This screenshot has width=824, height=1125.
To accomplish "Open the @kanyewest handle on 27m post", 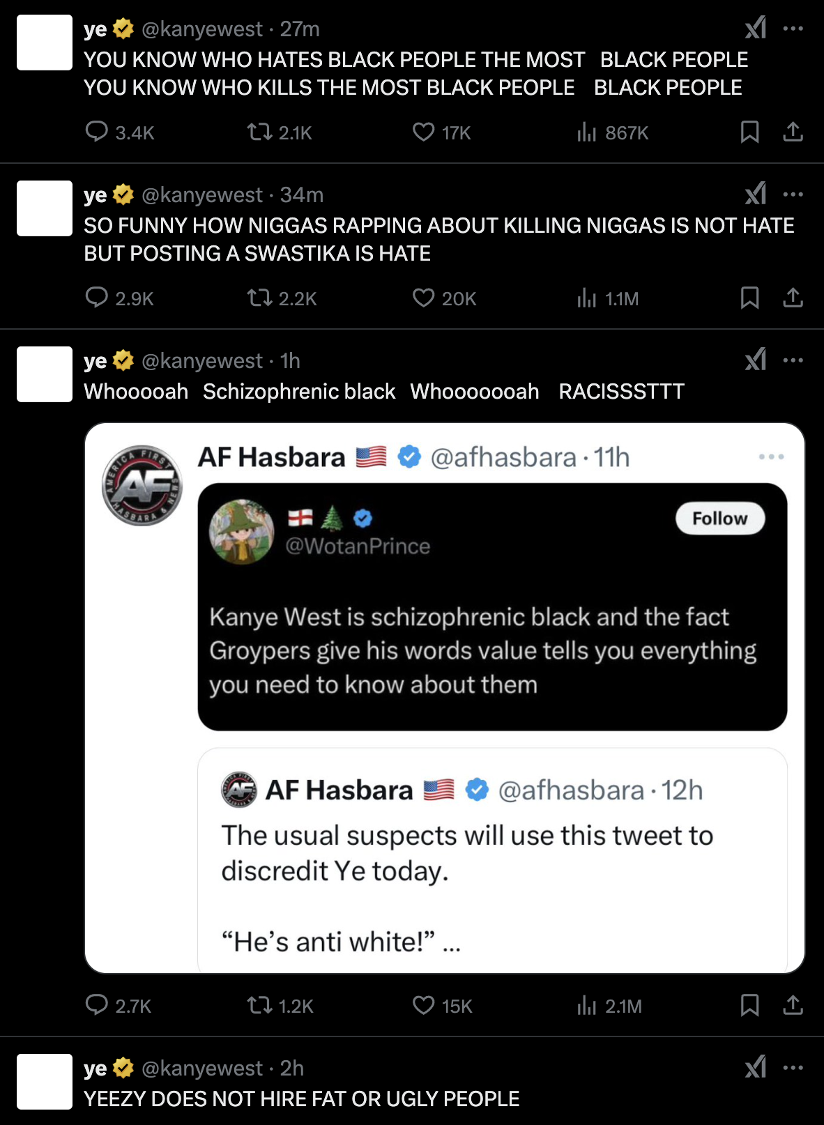I will [202, 29].
